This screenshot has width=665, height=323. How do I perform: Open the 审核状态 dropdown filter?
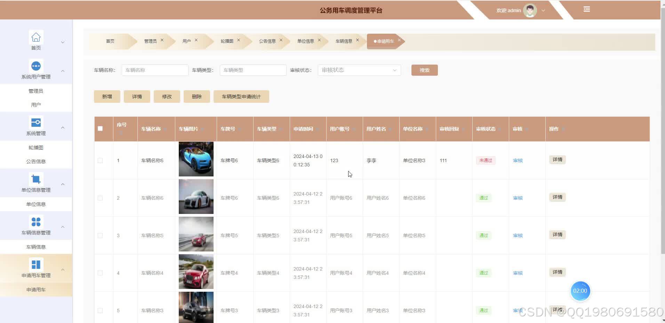tap(359, 70)
